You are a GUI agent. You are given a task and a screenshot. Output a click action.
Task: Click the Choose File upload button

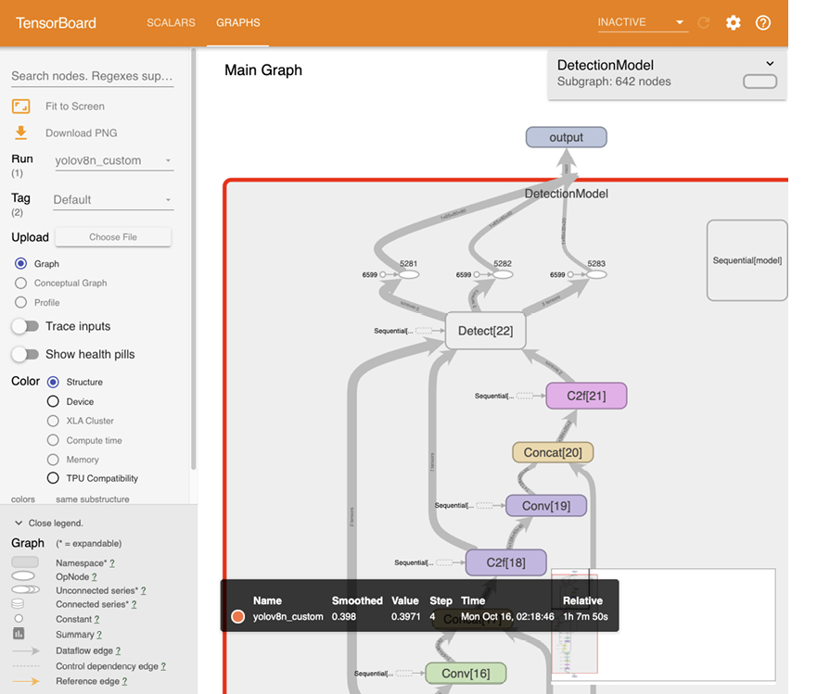[x=113, y=237]
